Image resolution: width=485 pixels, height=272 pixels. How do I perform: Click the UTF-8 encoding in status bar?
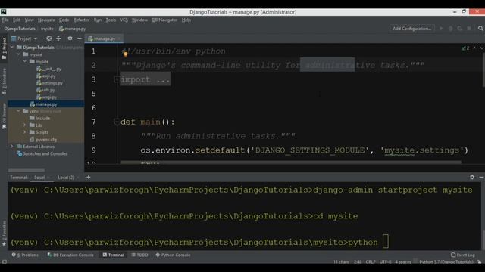(x=385, y=262)
